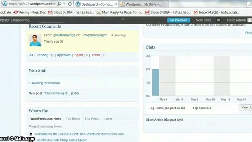Click icon beside Greater Good news item
The image size is (252, 142).
[31, 134]
